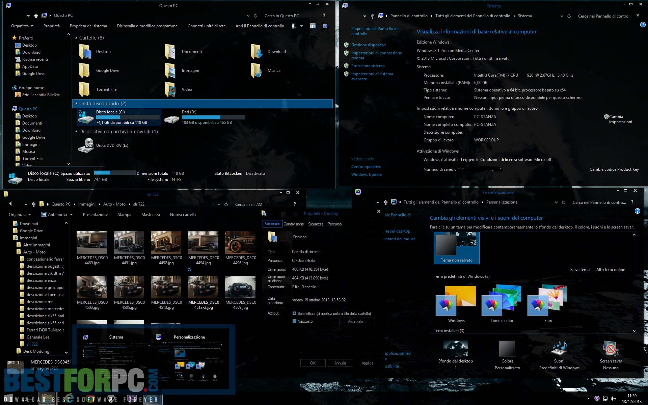648x405 pixels.
Task: Uncheck the Disco locale (C:) selection checkbox
Action: pyautogui.click(x=81, y=111)
